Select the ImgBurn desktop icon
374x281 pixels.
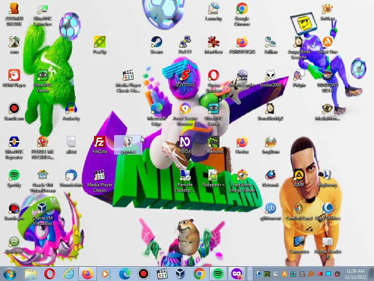coord(270,145)
